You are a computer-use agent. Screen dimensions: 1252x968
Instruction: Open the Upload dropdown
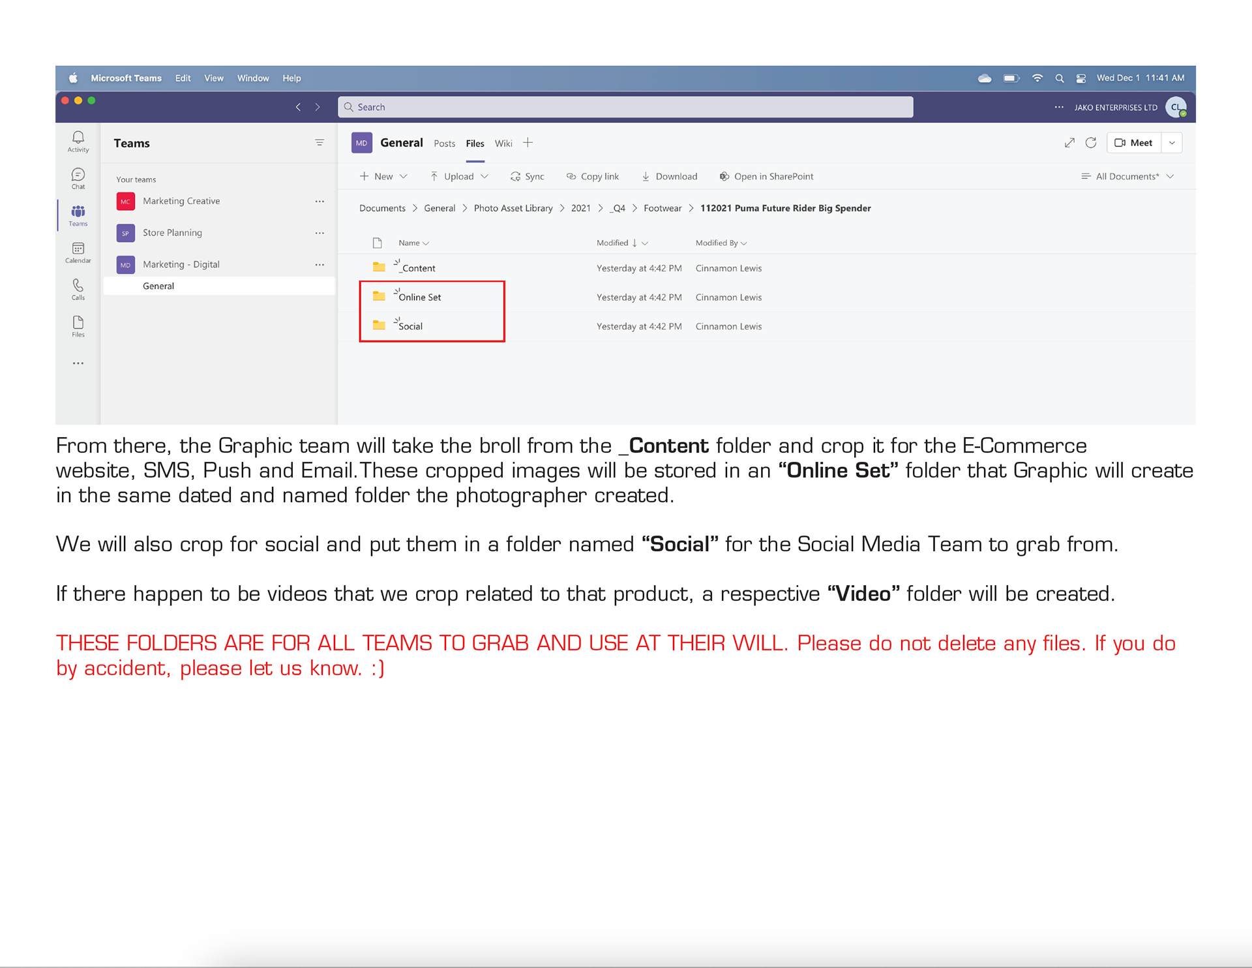(459, 177)
